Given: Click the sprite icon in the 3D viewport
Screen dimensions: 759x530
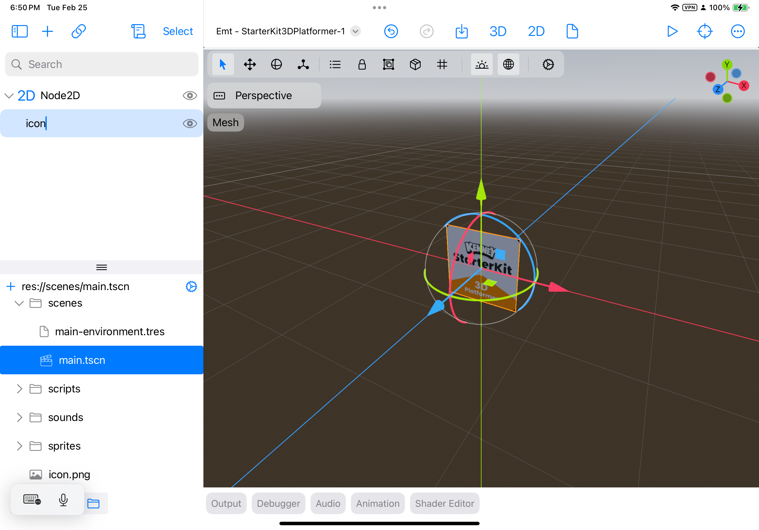Looking at the screenshot, I should click(483, 268).
